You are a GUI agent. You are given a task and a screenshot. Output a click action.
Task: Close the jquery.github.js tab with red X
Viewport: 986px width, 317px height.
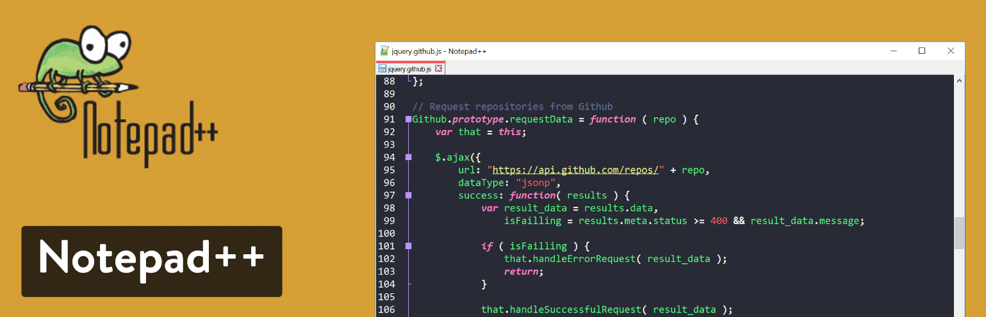pos(439,69)
